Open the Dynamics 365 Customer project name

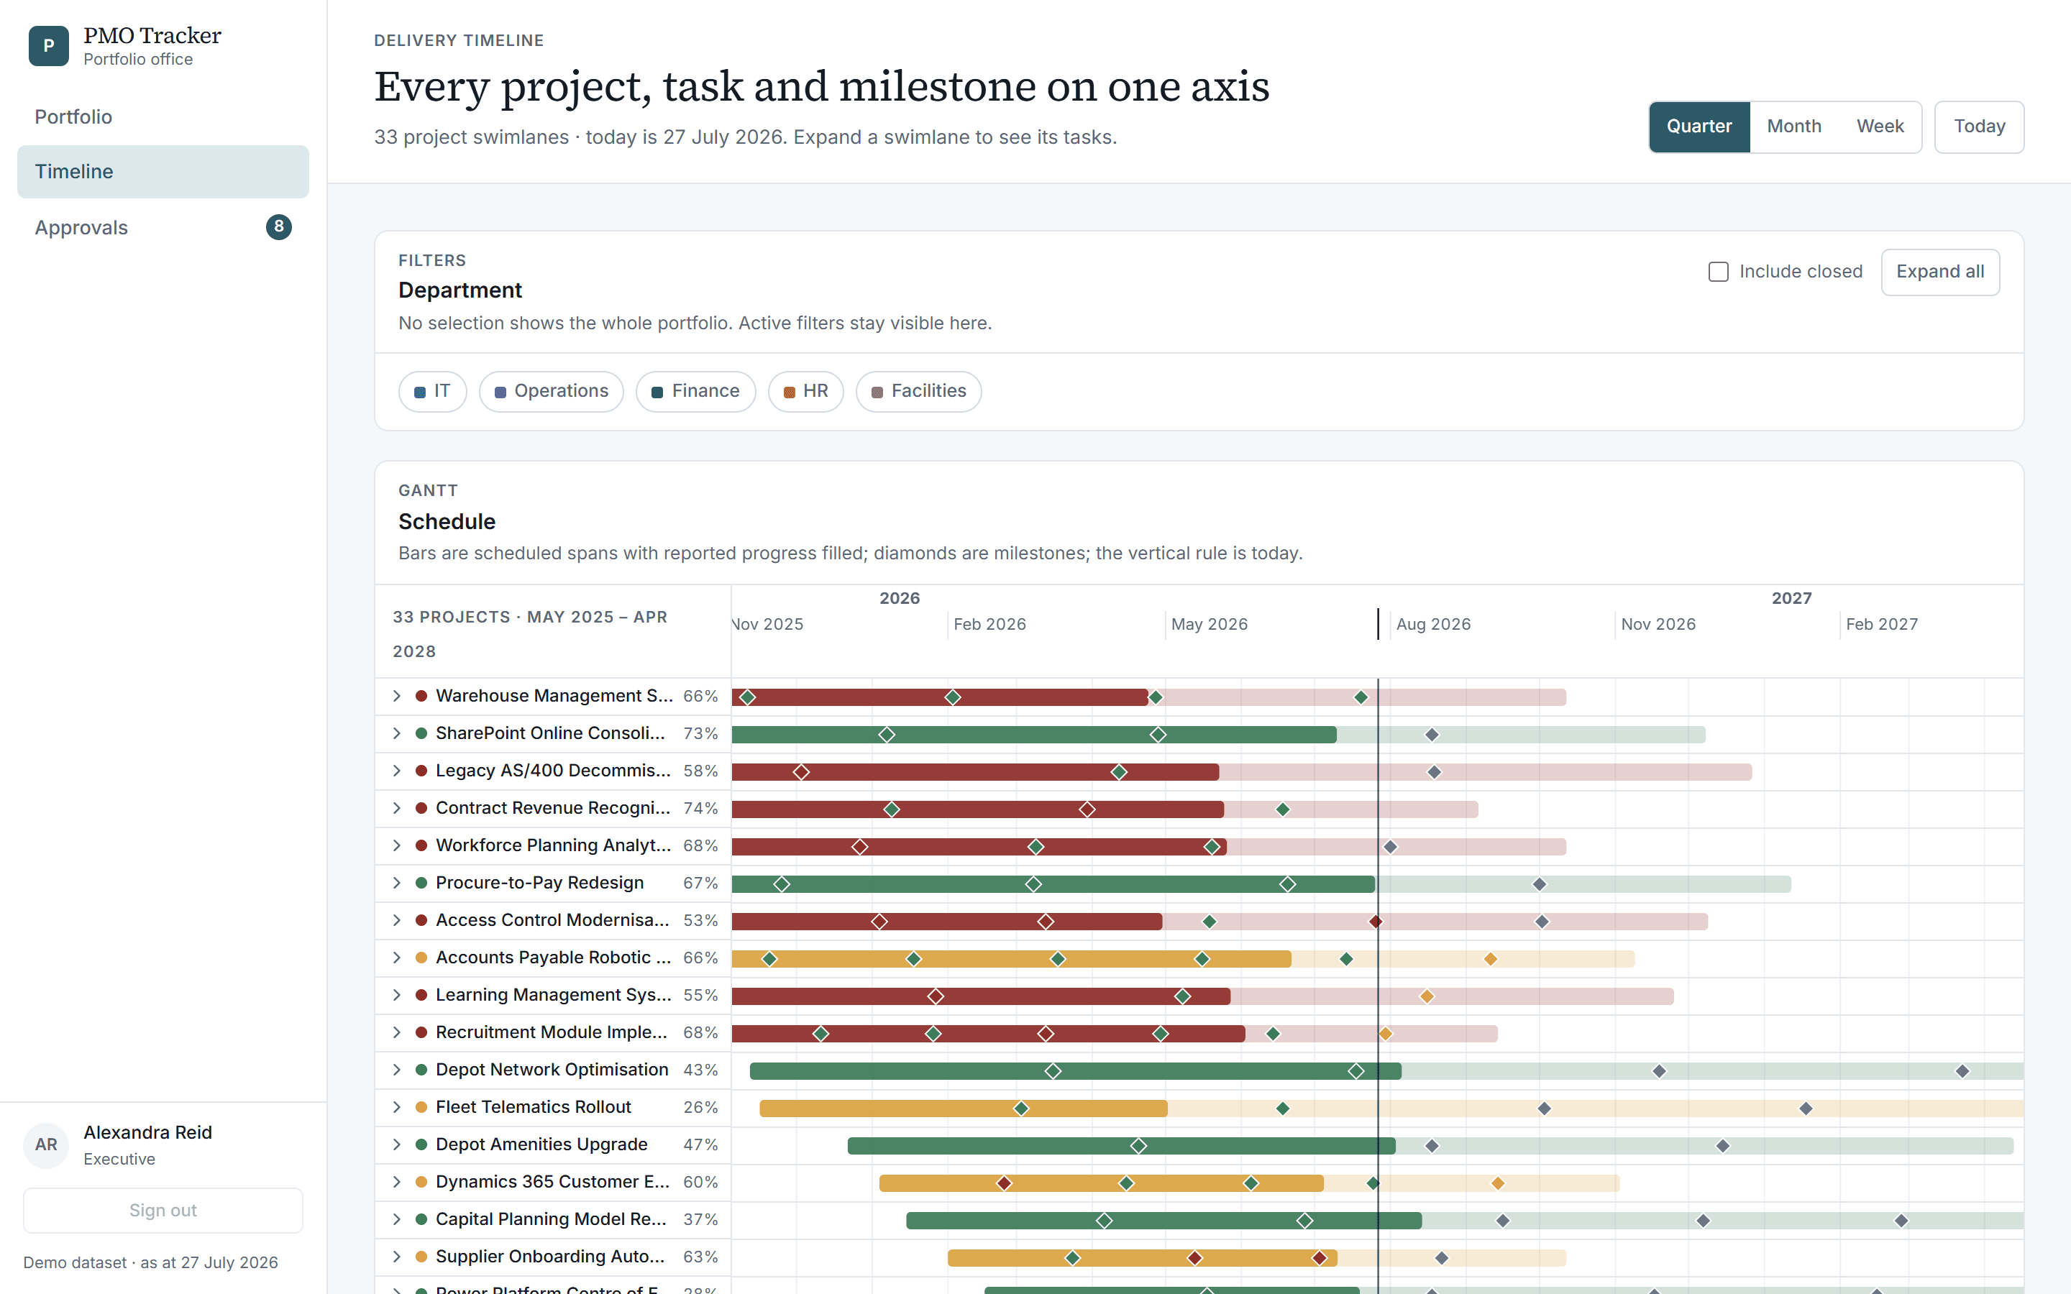(x=553, y=1182)
